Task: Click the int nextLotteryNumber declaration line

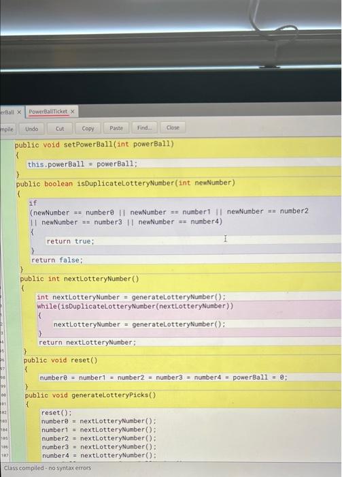Action: 131,297
